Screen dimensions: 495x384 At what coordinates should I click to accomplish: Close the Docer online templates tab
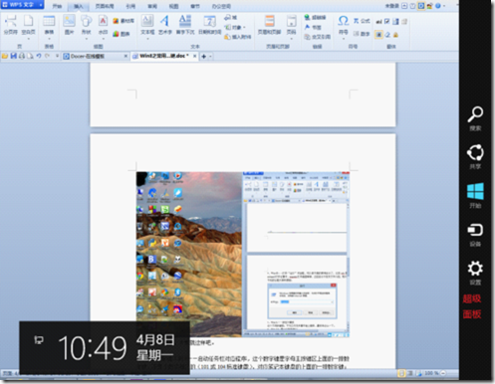[x=125, y=56]
